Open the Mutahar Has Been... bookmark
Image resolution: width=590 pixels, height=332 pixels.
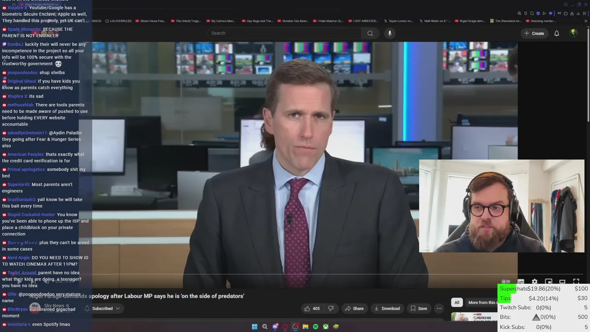point(293,21)
